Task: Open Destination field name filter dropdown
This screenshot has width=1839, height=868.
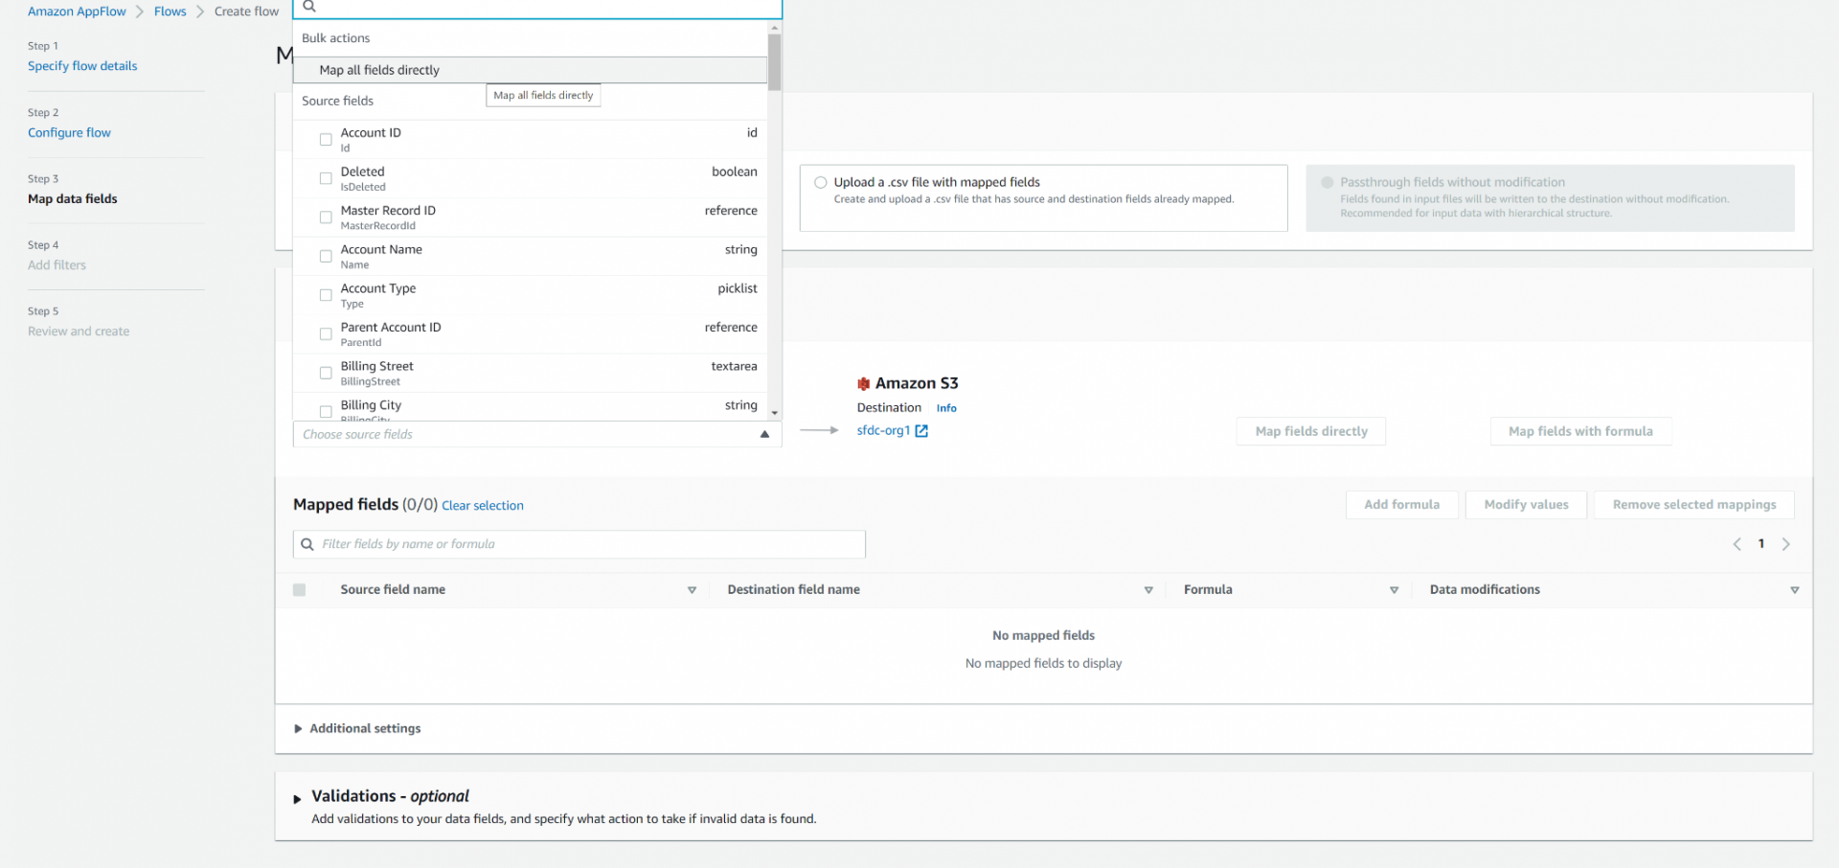Action: (x=1148, y=590)
